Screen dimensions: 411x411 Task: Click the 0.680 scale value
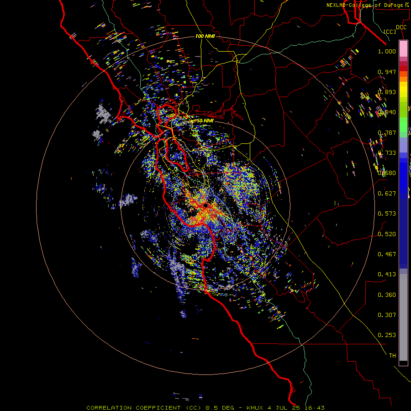(x=387, y=173)
